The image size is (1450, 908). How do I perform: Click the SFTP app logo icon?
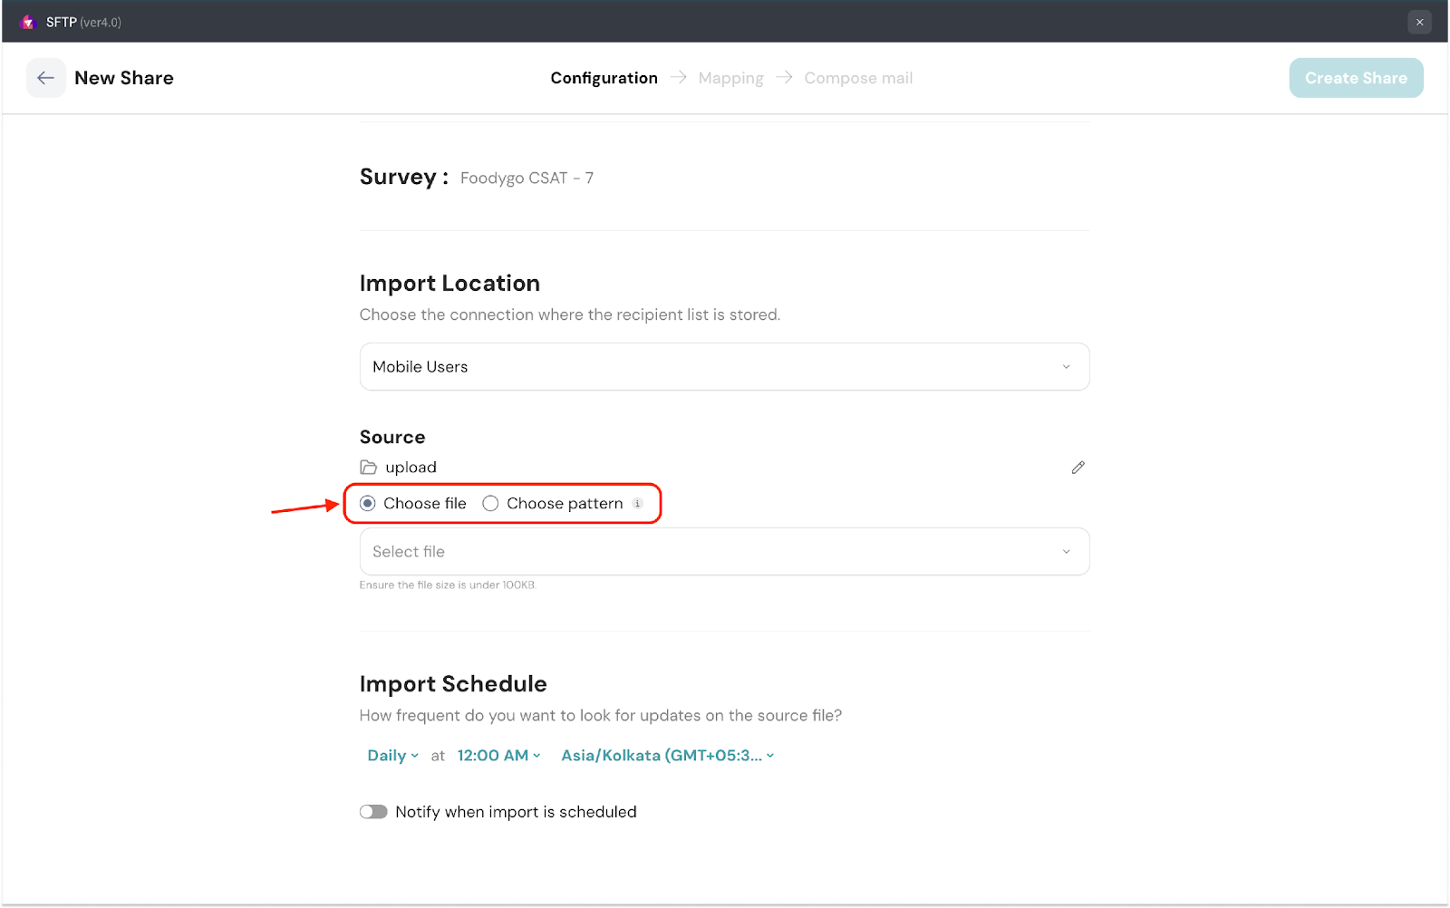point(27,22)
